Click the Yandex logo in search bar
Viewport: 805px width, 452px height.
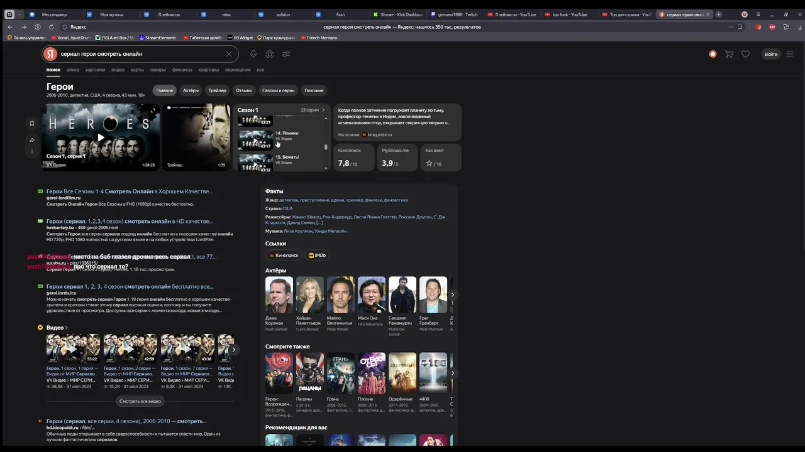pos(50,54)
